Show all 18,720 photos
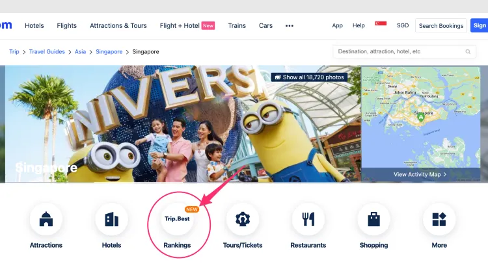This screenshot has height=273, width=488. click(x=309, y=77)
